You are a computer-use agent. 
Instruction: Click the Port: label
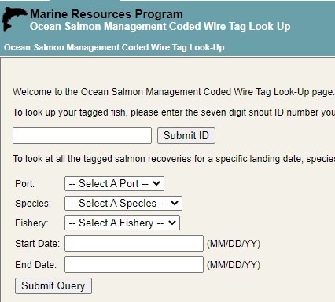pos(25,184)
